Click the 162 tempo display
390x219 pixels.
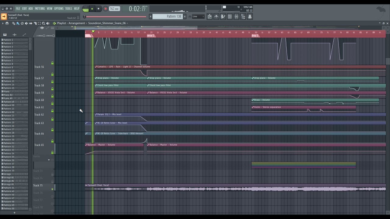(x=114, y=9)
